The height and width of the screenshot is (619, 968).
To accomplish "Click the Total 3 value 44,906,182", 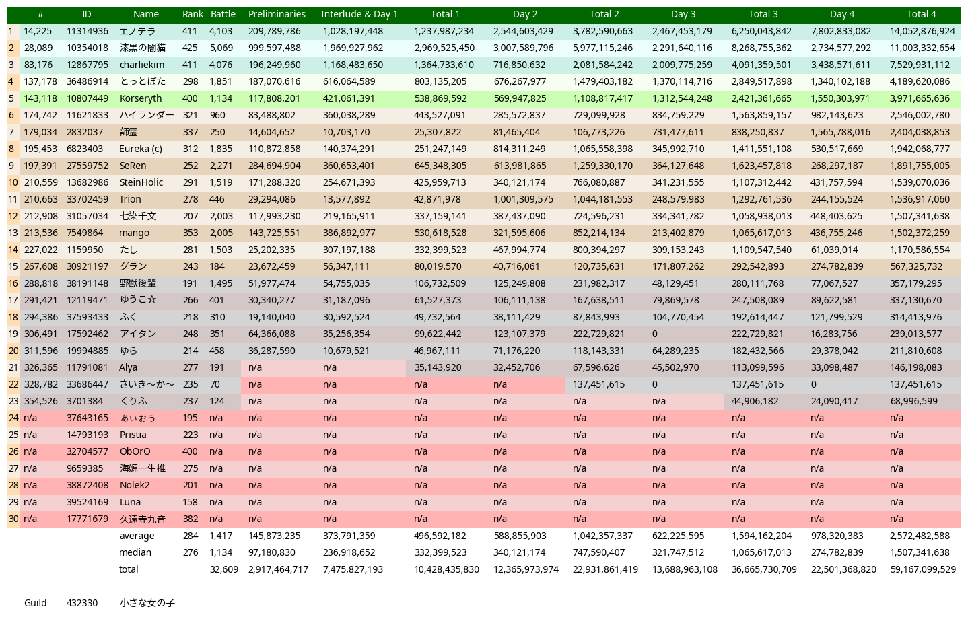I will 755,401.
